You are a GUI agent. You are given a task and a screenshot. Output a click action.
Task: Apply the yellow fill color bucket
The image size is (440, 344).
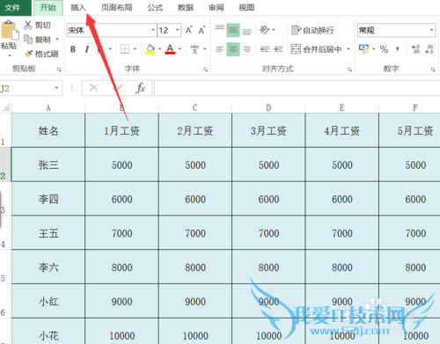[150, 49]
